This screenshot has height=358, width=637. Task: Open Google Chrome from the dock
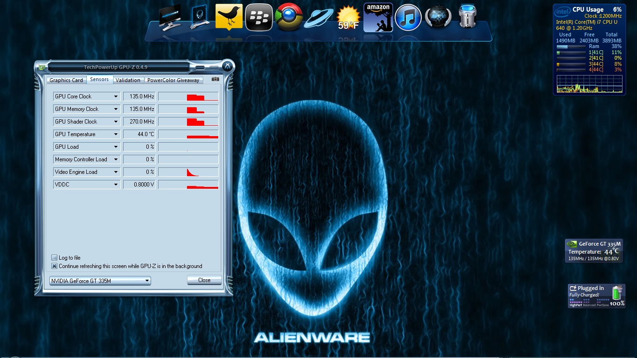[289, 18]
